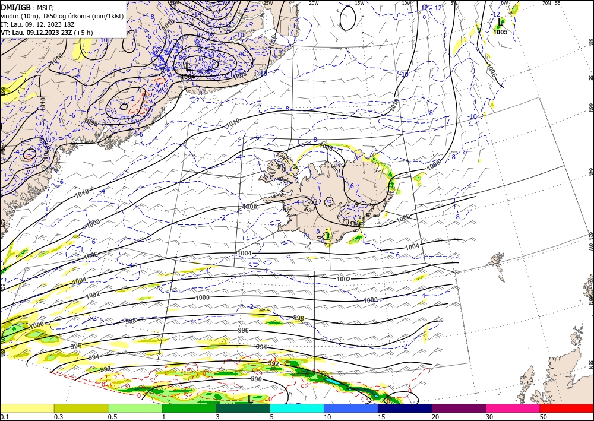Click the 'VT: Lau. 09.12.2023 23Z (+5 h)' line
The image size is (594, 421).
46,33
